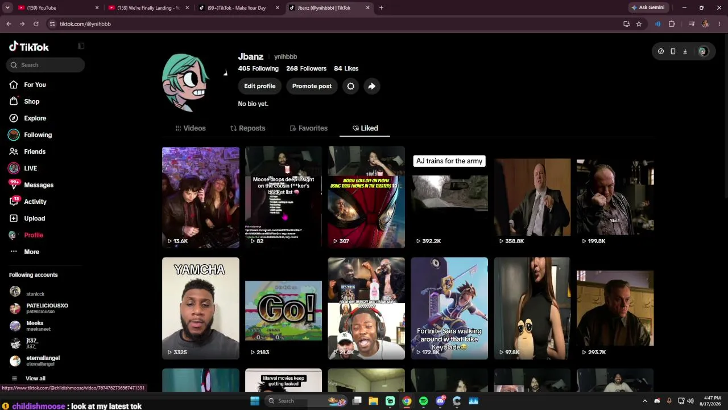Click the Promote post button

(312, 86)
